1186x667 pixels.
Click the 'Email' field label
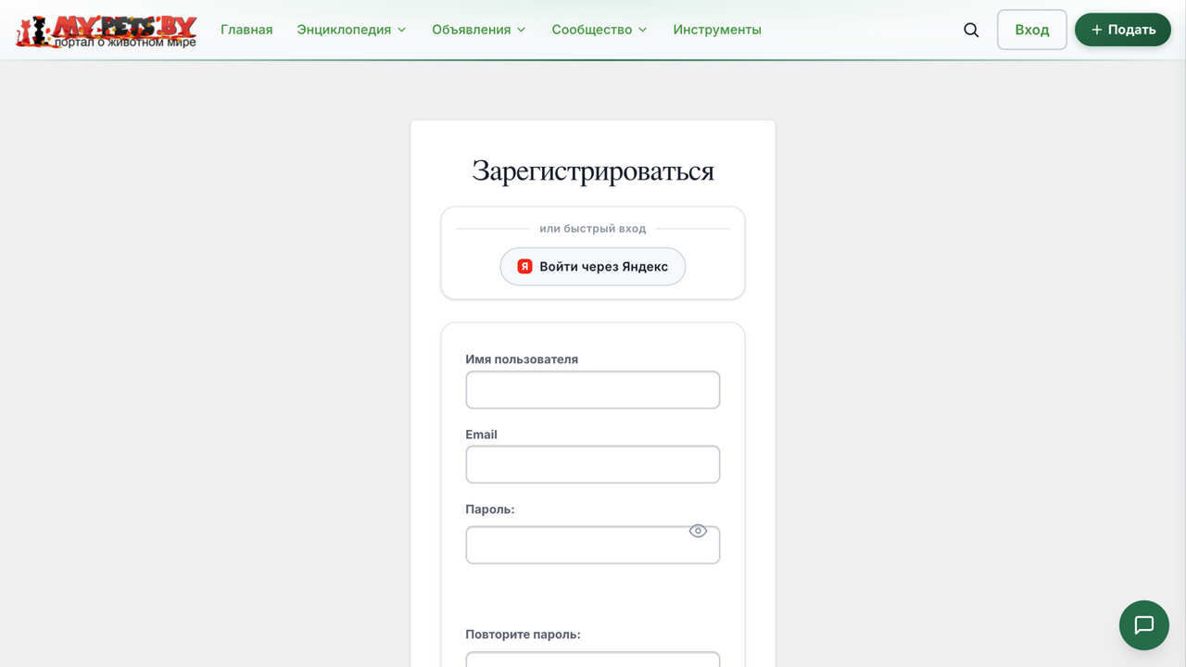(481, 434)
